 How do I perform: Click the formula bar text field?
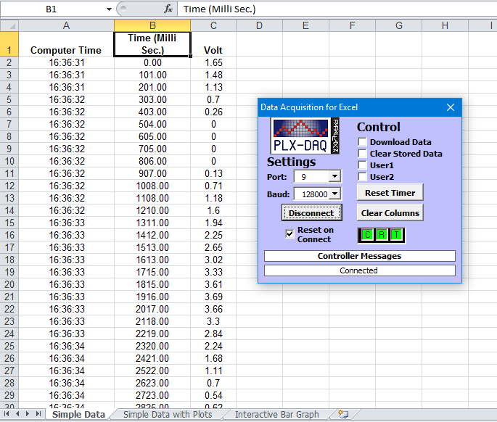[x=337, y=9]
